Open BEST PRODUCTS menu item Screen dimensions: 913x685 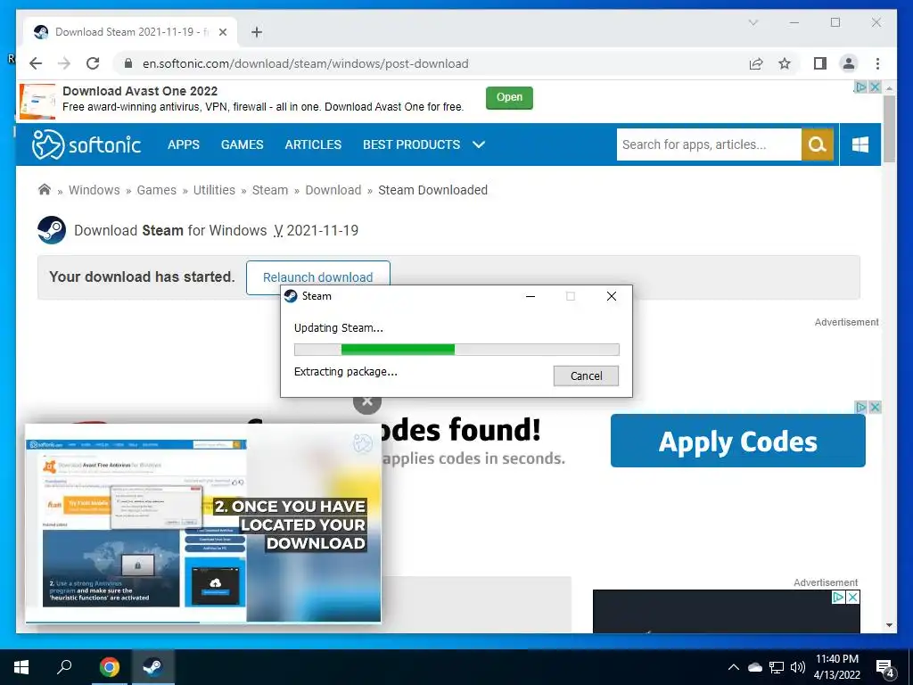[x=412, y=144]
